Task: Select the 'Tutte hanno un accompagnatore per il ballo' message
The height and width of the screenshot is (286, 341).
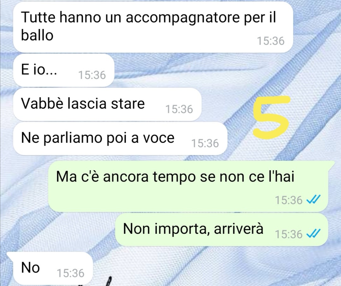Action: tap(153, 27)
